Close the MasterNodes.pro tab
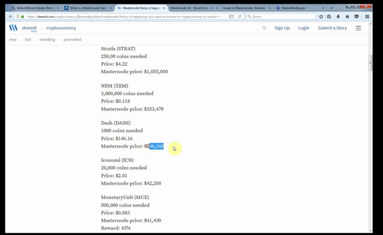The height and width of the screenshot is (235, 383). tap(323, 8)
